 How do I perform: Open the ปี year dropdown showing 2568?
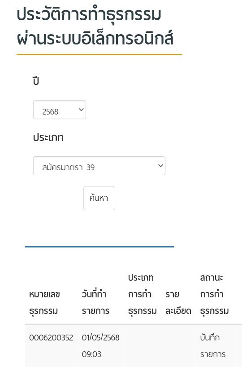pos(60,110)
